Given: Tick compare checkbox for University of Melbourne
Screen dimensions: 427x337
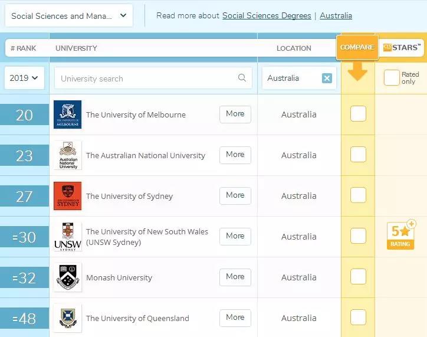Looking at the screenshot, I should pyautogui.click(x=358, y=113).
